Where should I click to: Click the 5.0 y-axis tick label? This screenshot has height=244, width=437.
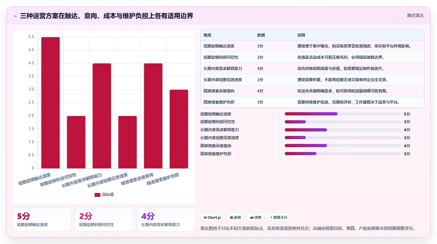coord(31,37)
